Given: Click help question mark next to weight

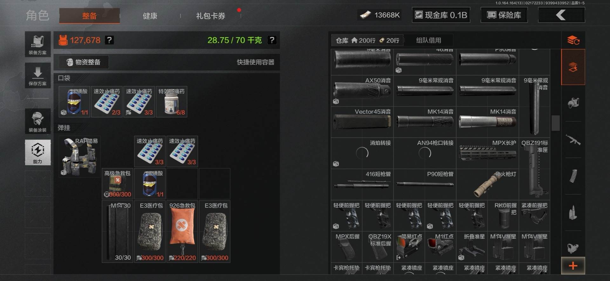Looking at the screenshot, I should (x=272, y=40).
